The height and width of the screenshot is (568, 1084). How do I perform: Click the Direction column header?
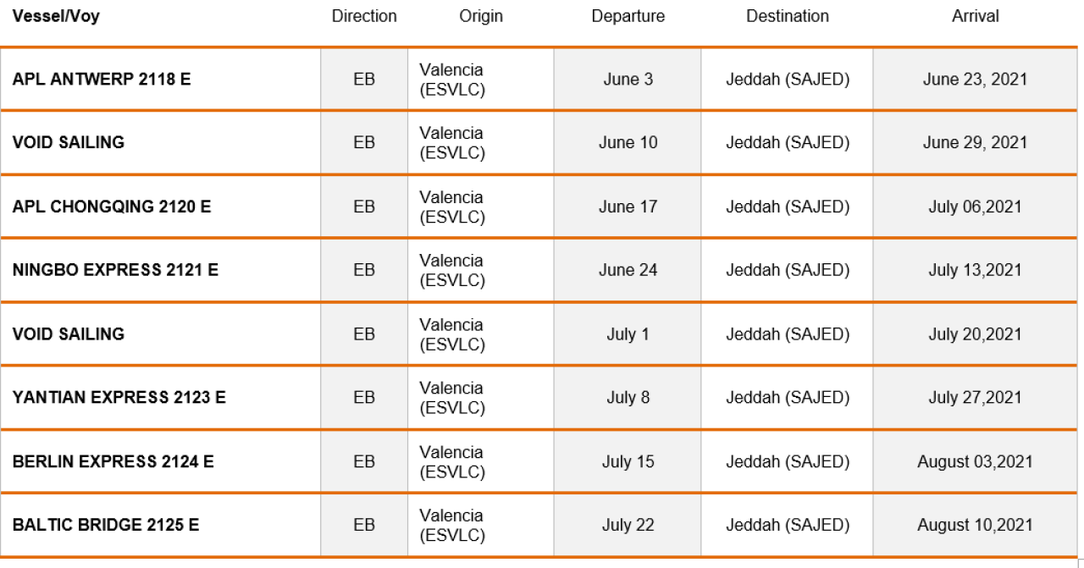pyautogui.click(x=364, y=16)
